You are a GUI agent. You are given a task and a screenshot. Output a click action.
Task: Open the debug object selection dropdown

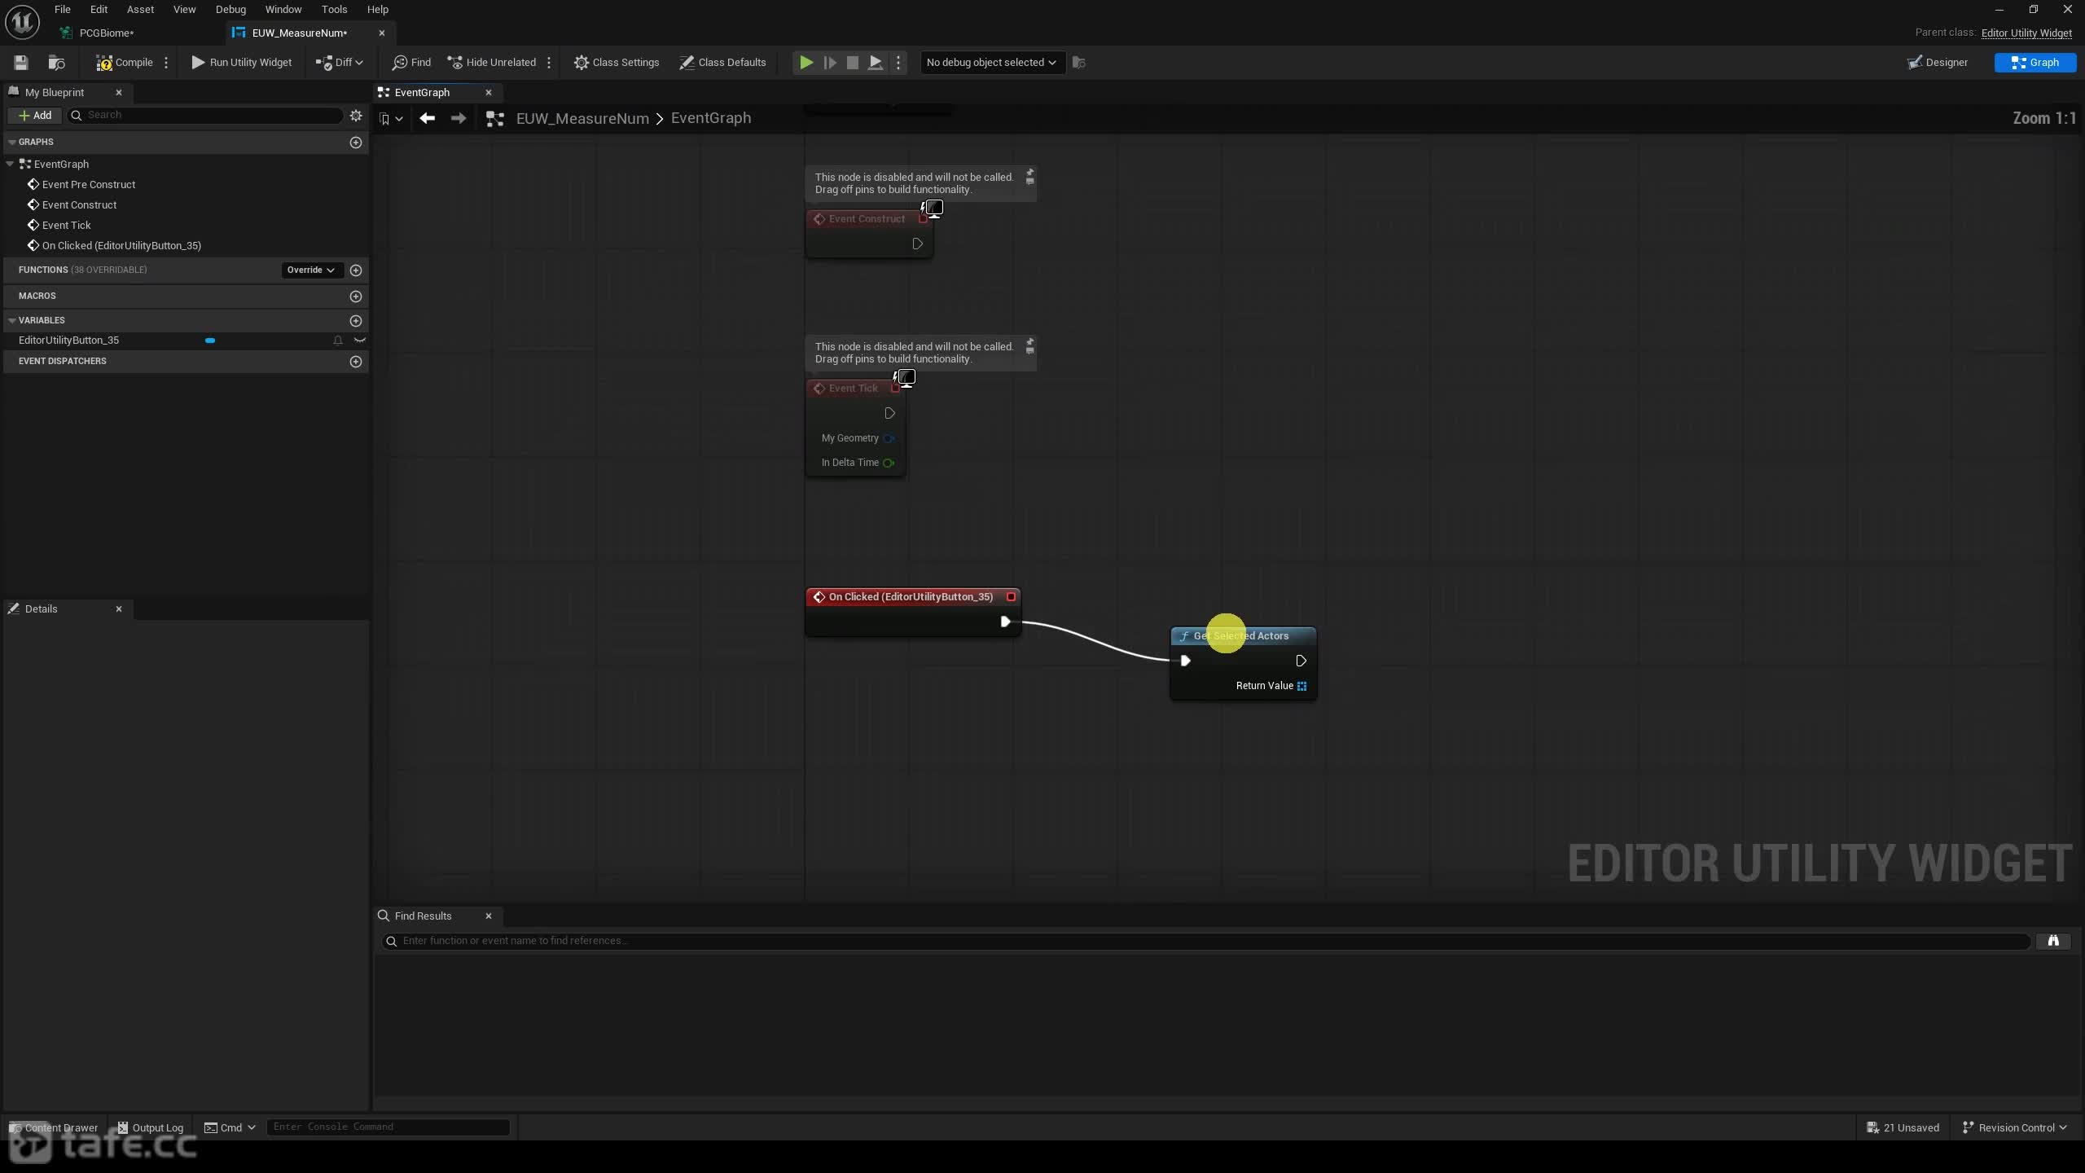point(991,62)
